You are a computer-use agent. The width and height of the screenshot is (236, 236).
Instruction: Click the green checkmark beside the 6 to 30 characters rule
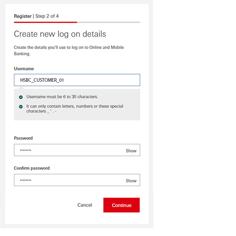(21, 97)
